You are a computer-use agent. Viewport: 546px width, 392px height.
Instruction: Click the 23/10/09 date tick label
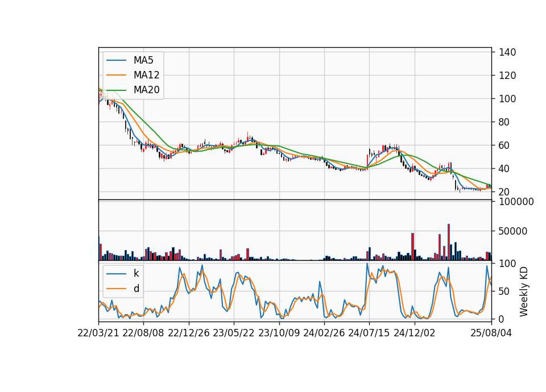coord(279,333)
